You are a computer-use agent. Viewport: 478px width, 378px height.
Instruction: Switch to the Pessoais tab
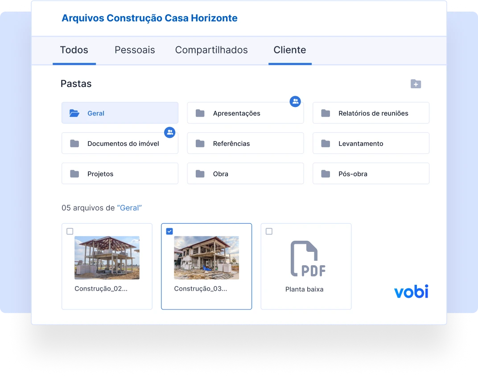135,50
